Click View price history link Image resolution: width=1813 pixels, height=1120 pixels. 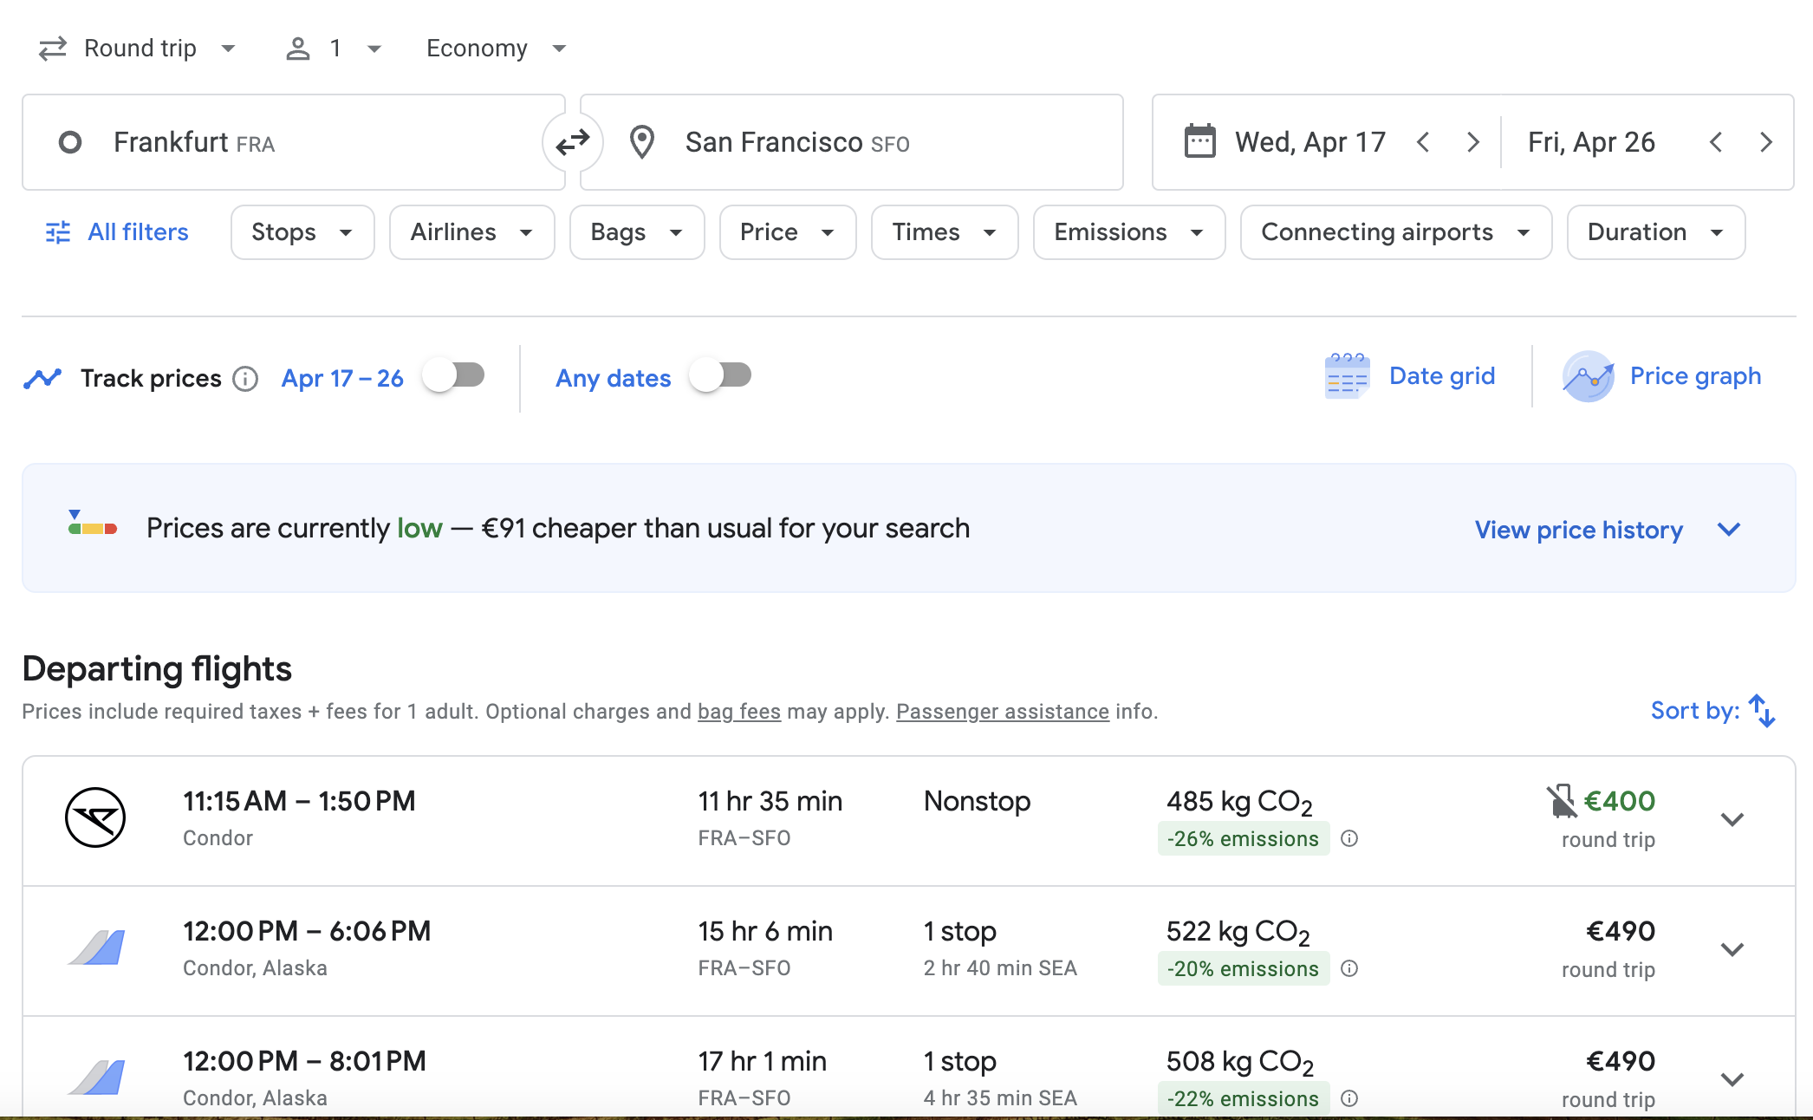click(1579, 530)
